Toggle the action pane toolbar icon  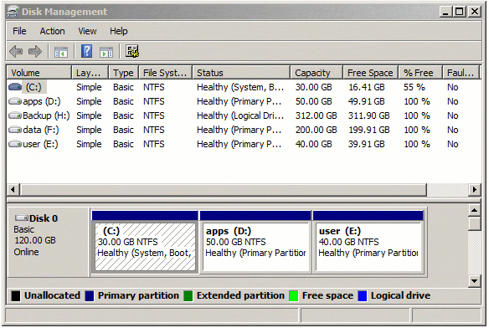pyautogui.click(x=106, y=52)
